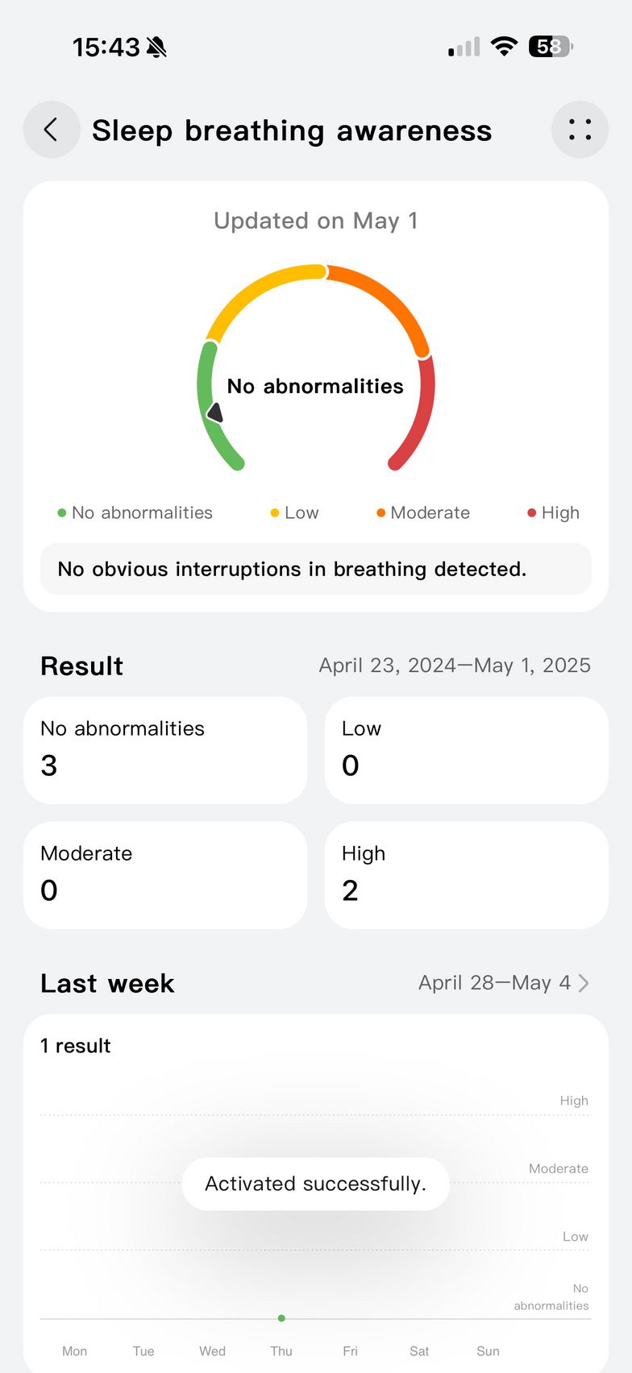Image resolution: width=632 pixels, height=1373 pixels.
Task: Tap the green No abnormalities legend dot
Action: [62, 512]
